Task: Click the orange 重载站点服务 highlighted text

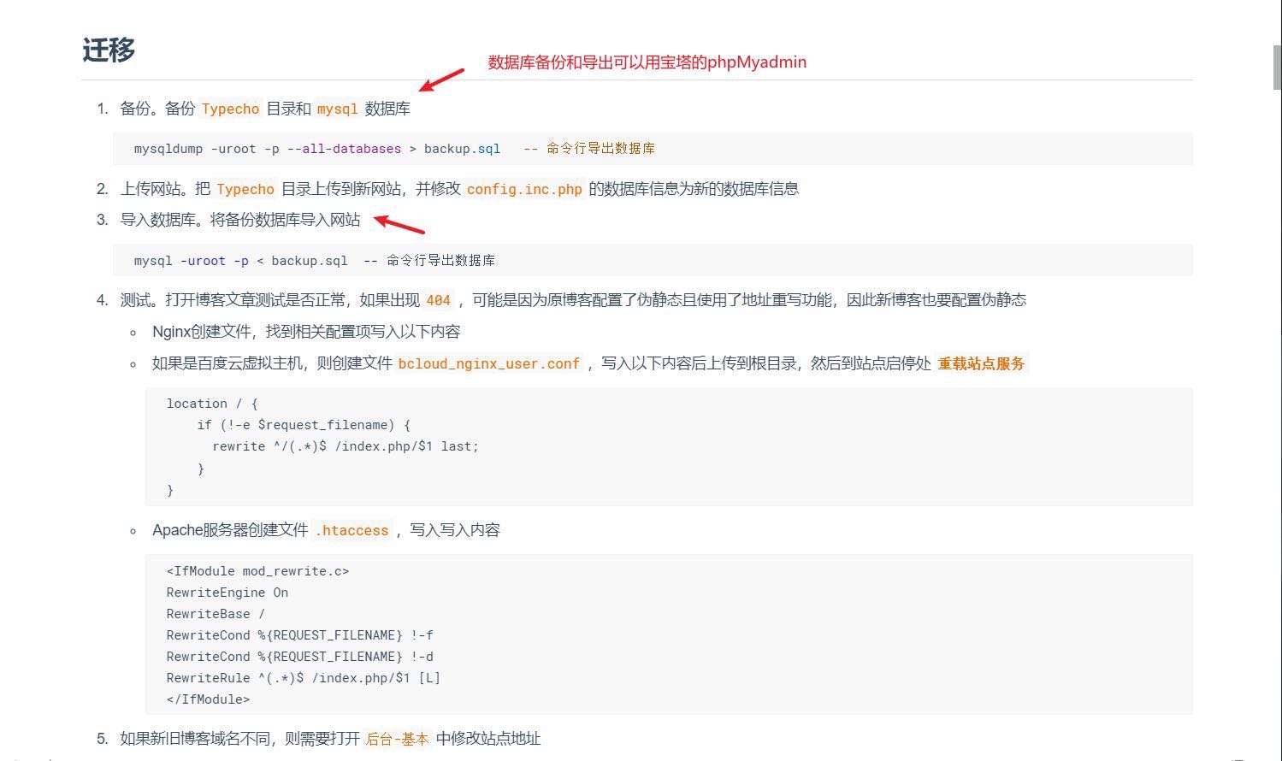Action: (980, 363)
